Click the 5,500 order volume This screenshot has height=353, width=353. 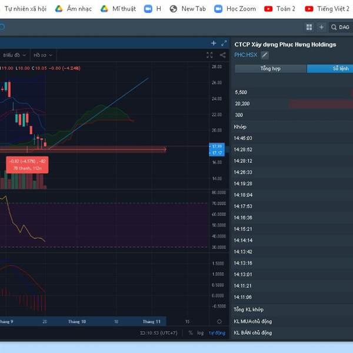coord(241,92)
